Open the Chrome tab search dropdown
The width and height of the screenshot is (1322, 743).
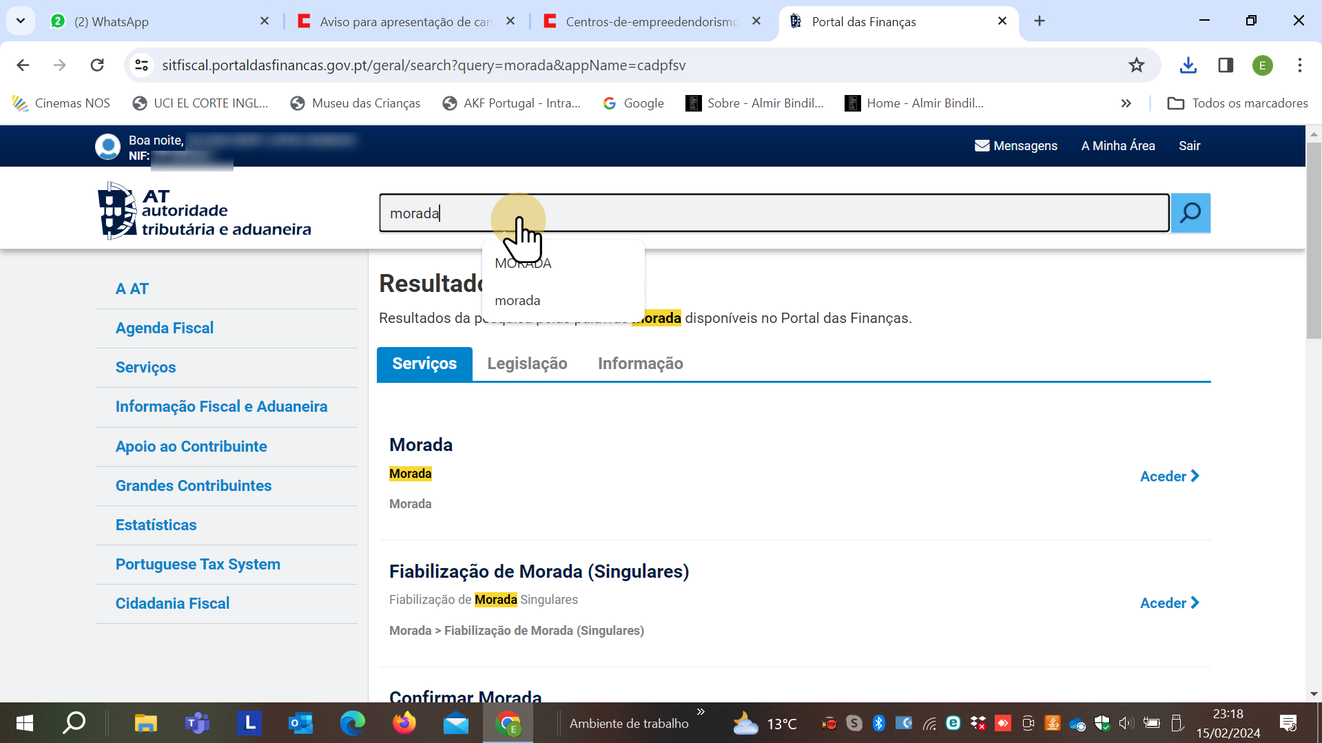[21, 21]
